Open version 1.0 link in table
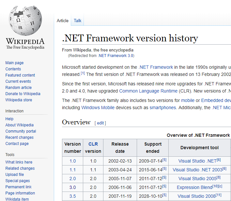Image resolution: width=231 pixels, height=201 pixels. click(x=73, y=161)
